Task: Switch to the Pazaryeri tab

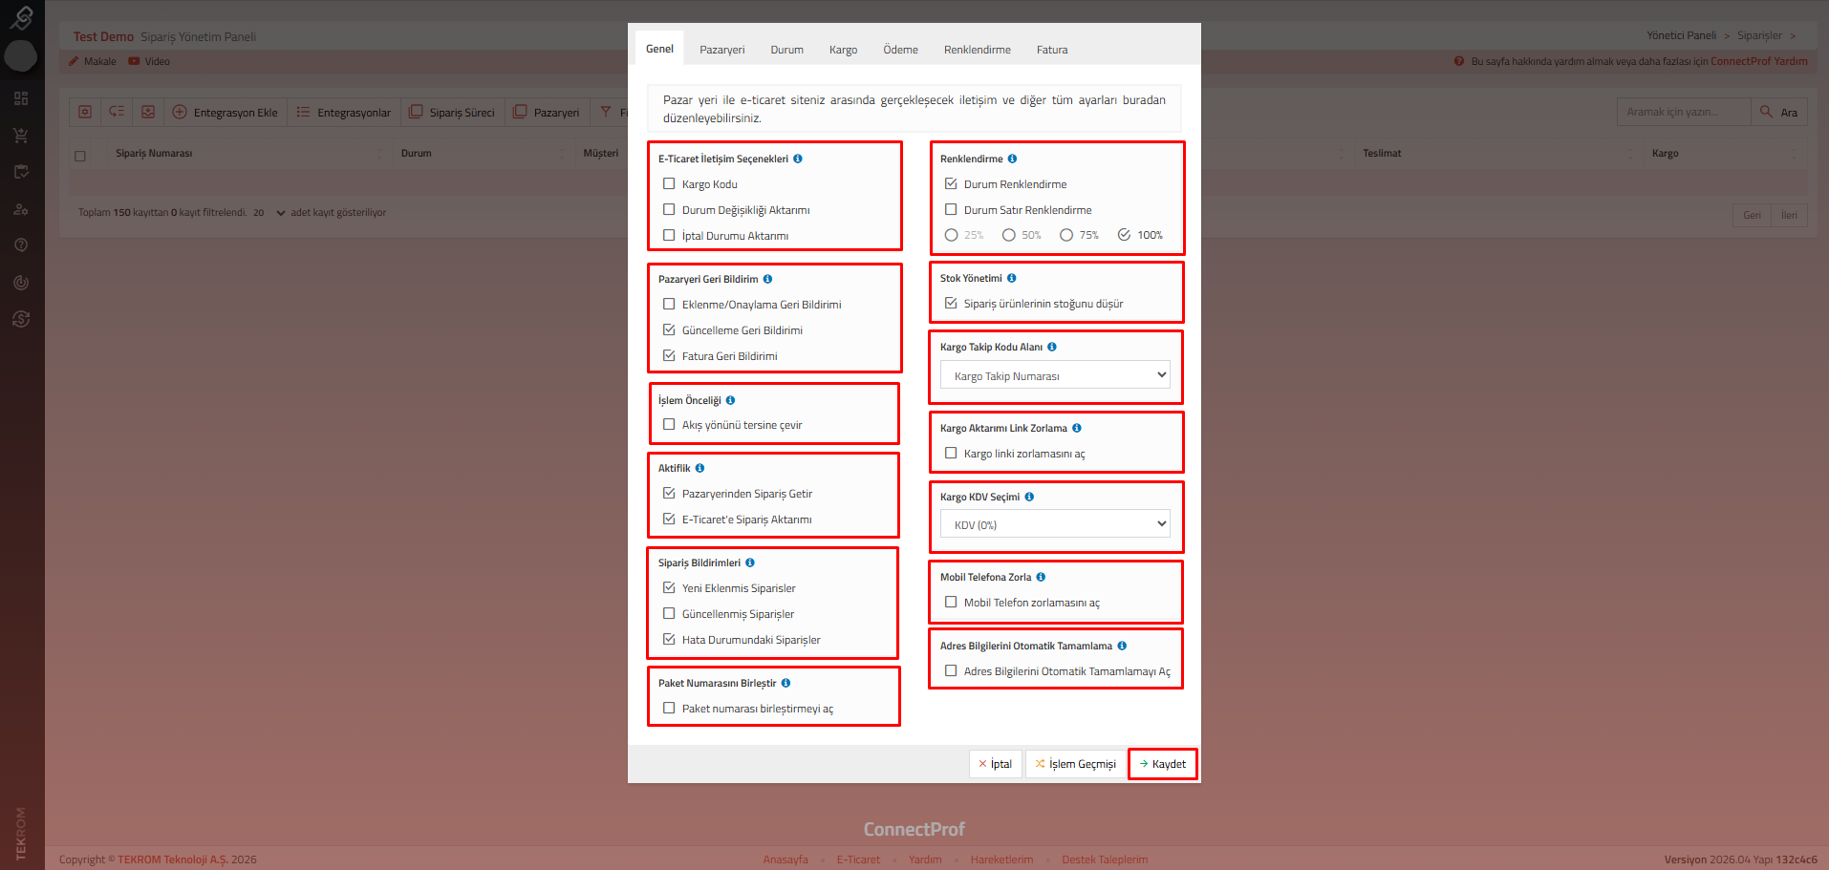Action: coord(721,50)
